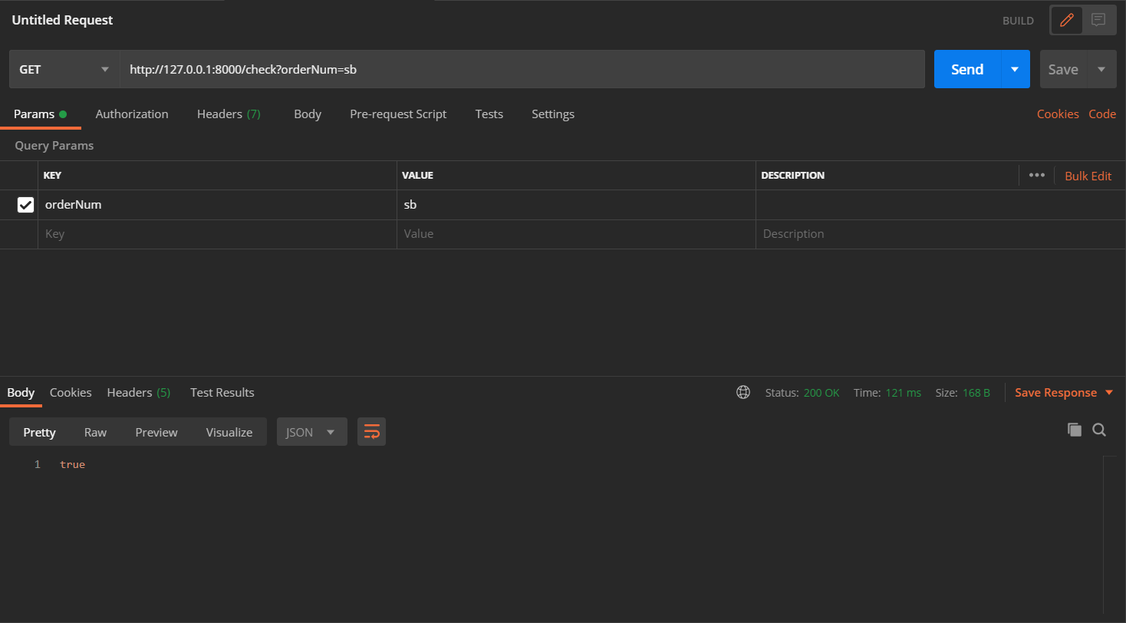Click the empty Value field
Screen dimensions: 1126x623
click(576, 234)
